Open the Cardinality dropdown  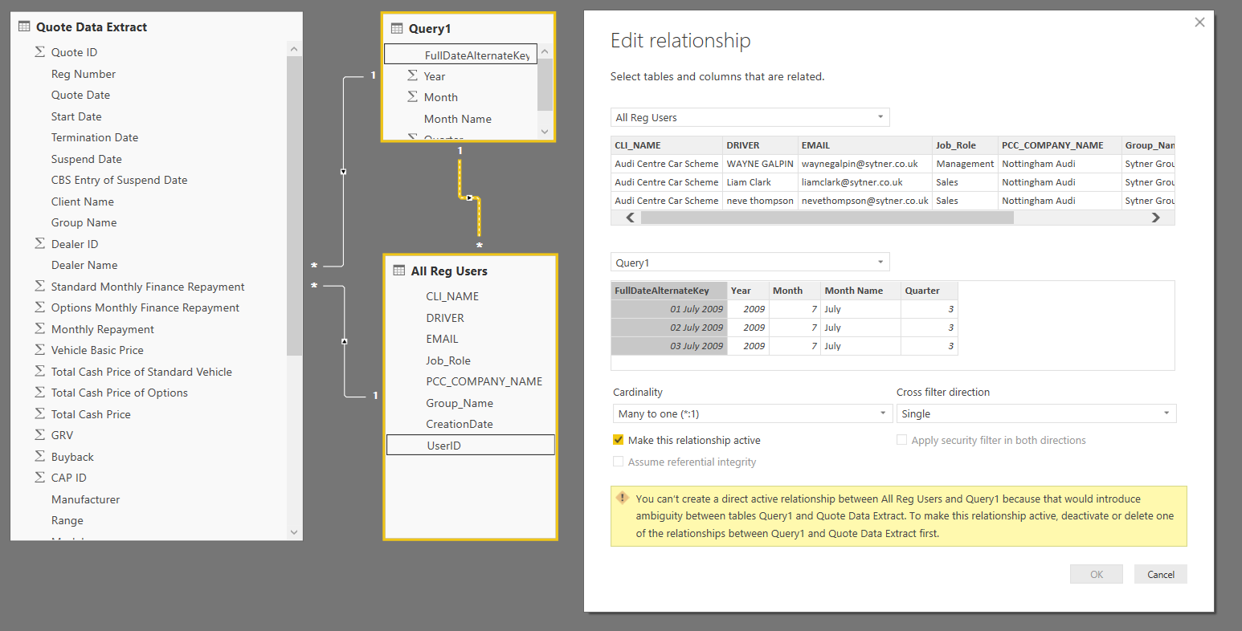click(753, 413)
